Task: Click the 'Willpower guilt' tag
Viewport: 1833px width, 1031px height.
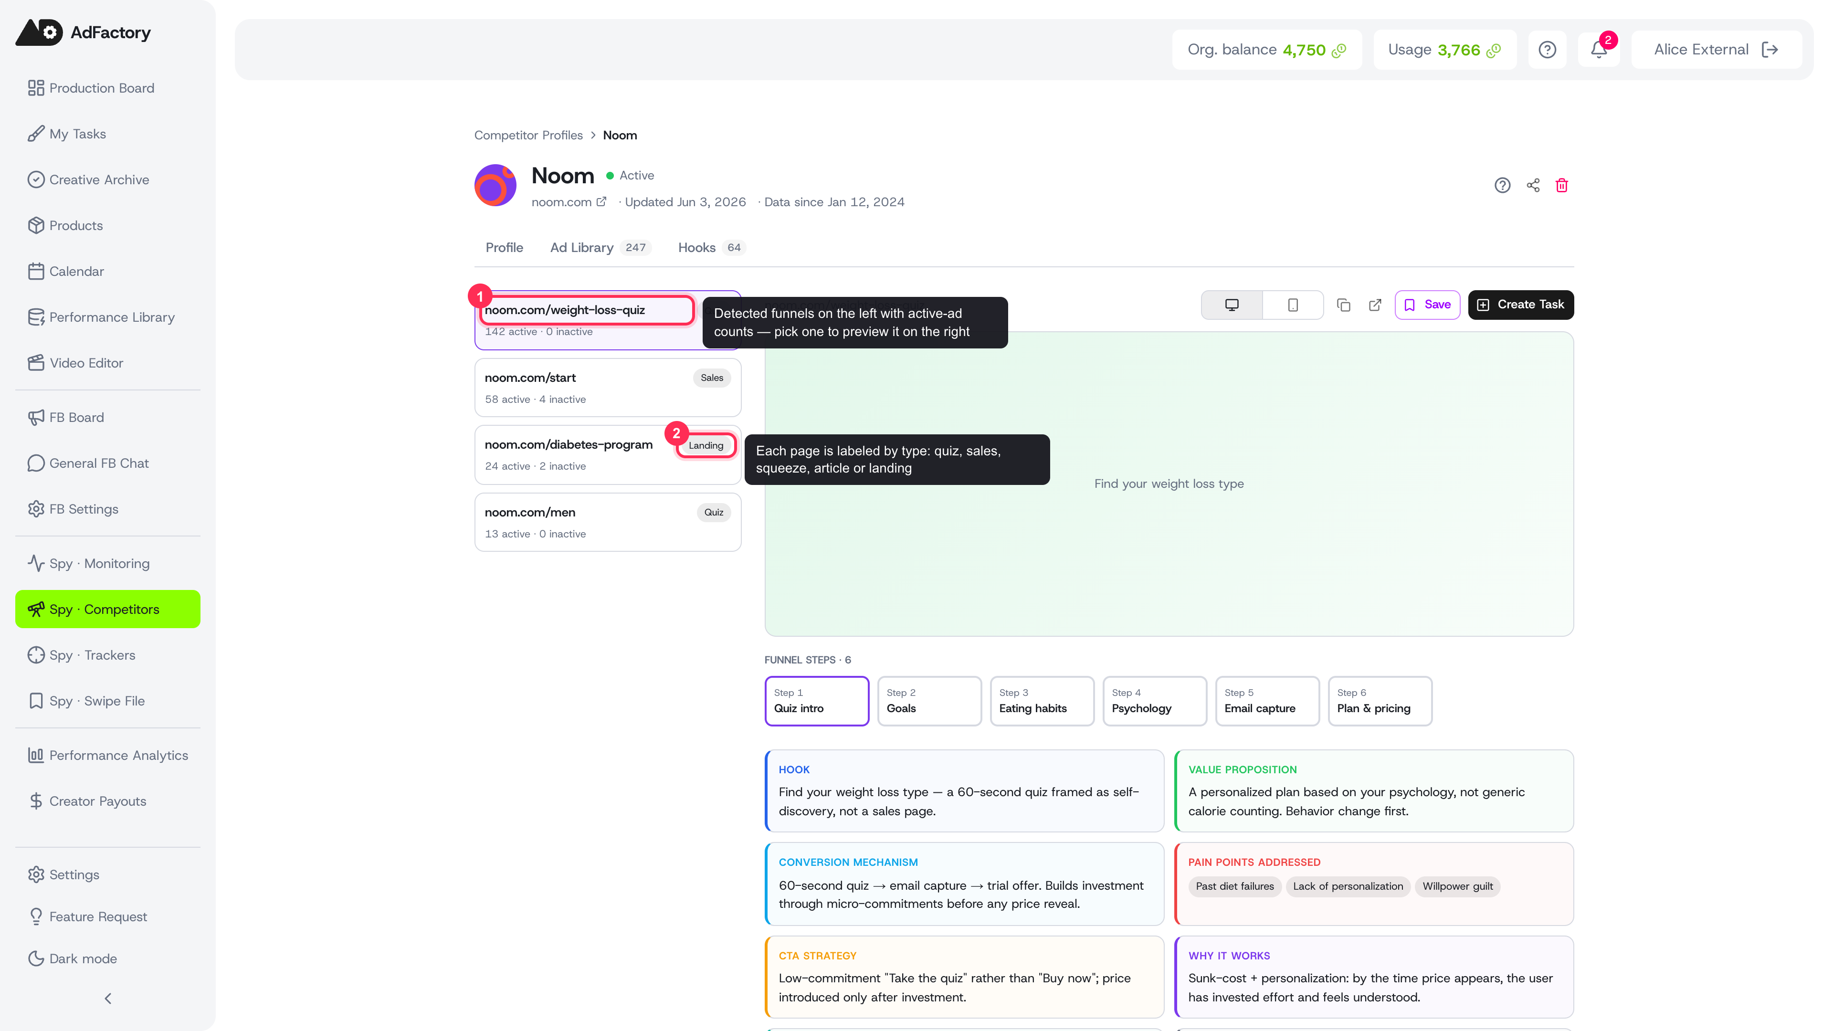Action: pyautogui.click(x=1457, y=886)
